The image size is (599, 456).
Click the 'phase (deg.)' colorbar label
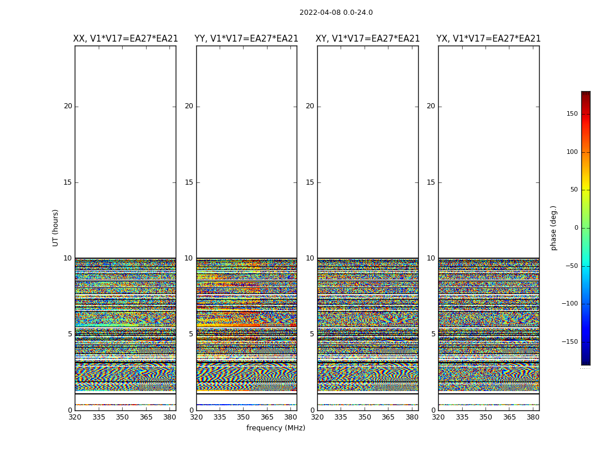553,228
